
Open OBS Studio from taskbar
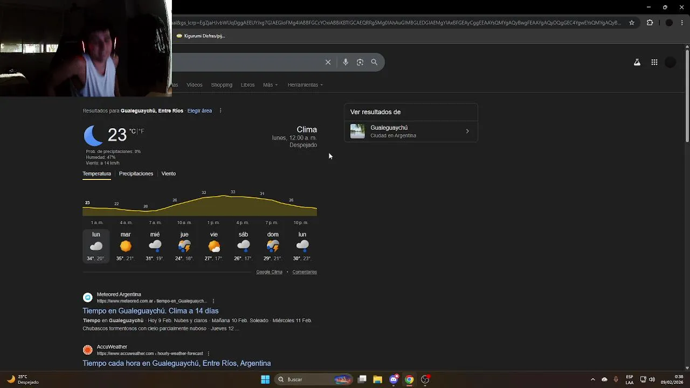point(425,379)
